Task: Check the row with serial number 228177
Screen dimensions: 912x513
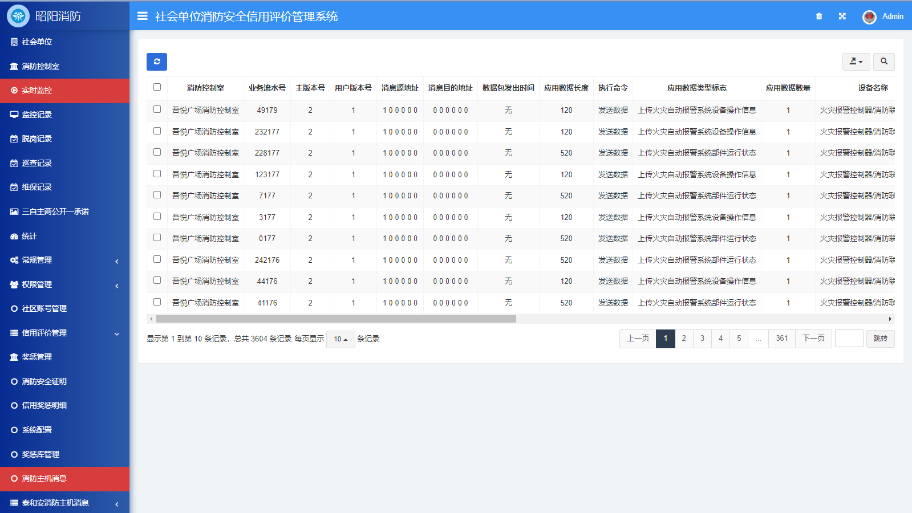Action: [x=157, y=152]
